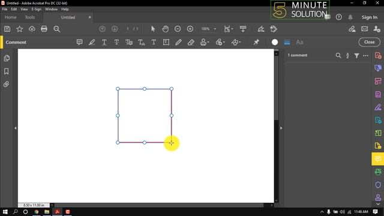This screenshot has width=384, height=216.
Task: Select the Highlight text tool
Action: pos(92,42)
